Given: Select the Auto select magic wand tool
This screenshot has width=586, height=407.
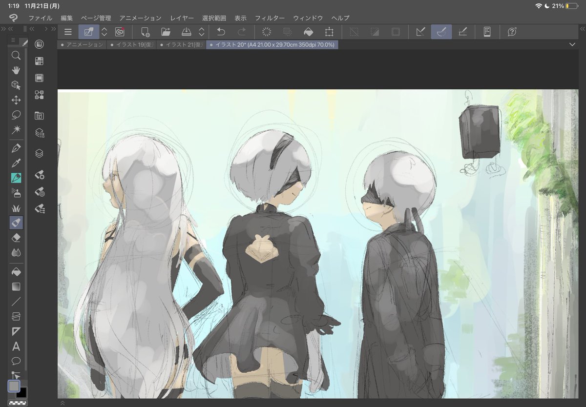Looking at the screenshot, I should (x=16, y=130).
